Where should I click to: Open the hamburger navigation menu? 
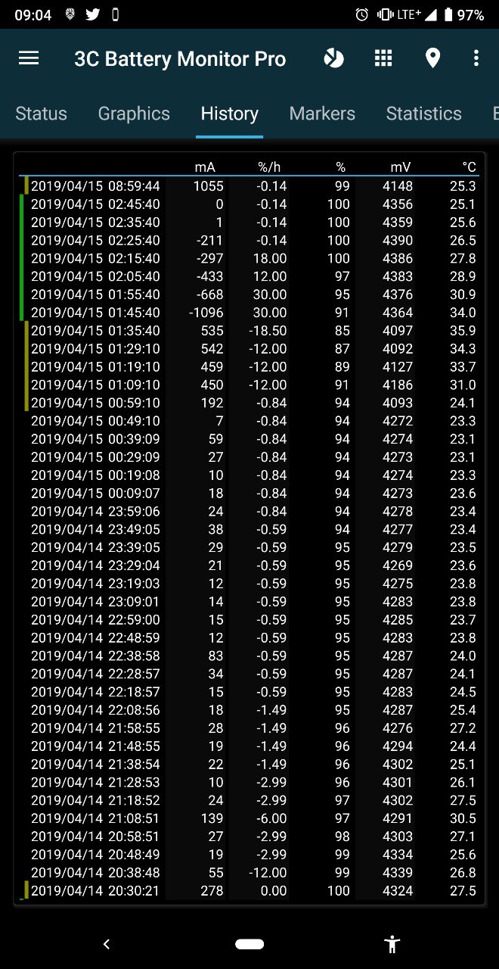(x=29, y=58)
